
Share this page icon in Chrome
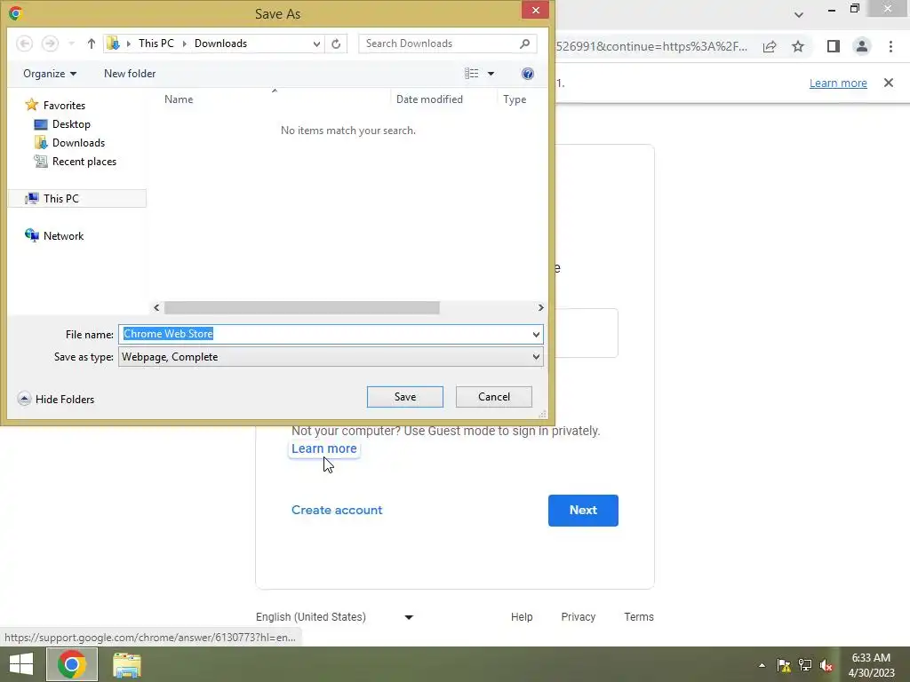[x=770, y=46]
